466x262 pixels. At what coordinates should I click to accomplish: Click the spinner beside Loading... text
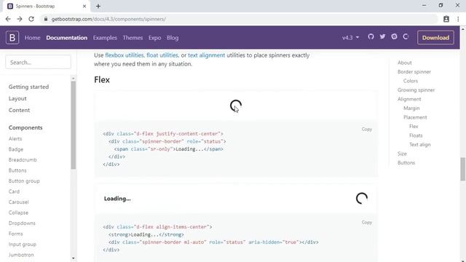pos(362,199)
